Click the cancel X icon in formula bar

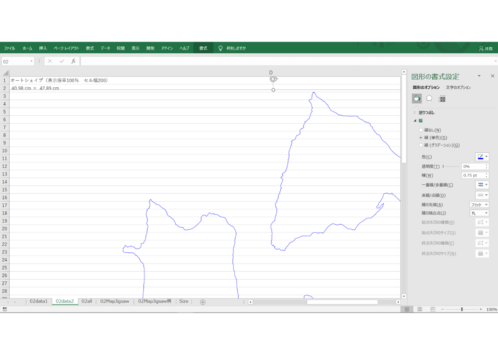click(x=50, y=61)
